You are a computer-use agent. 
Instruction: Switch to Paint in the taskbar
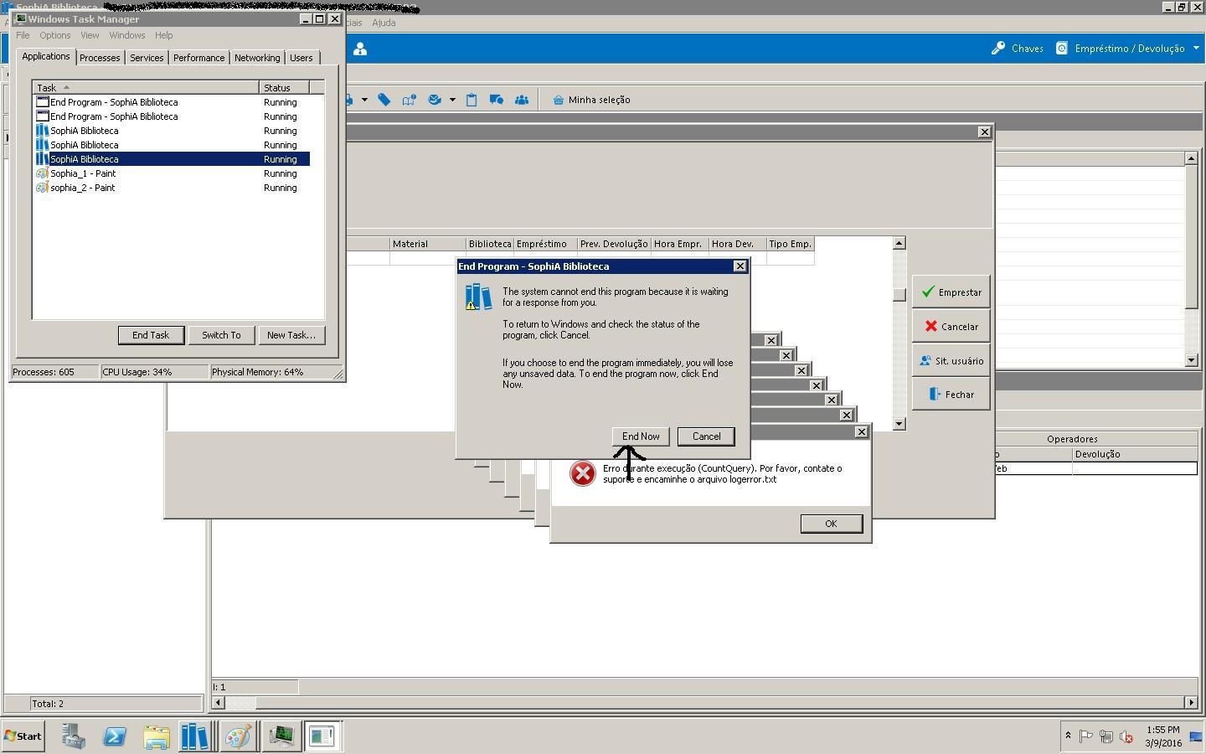pos(238,736)
